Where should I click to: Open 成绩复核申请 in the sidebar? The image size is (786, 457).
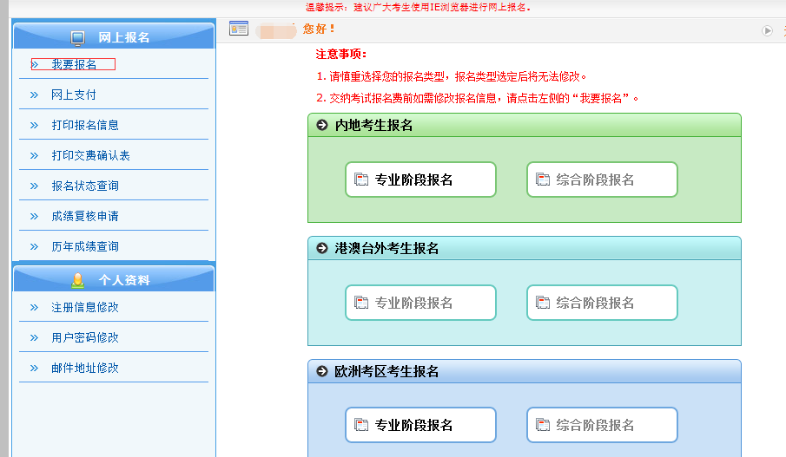pyautogui.click(x=85, y=217)
